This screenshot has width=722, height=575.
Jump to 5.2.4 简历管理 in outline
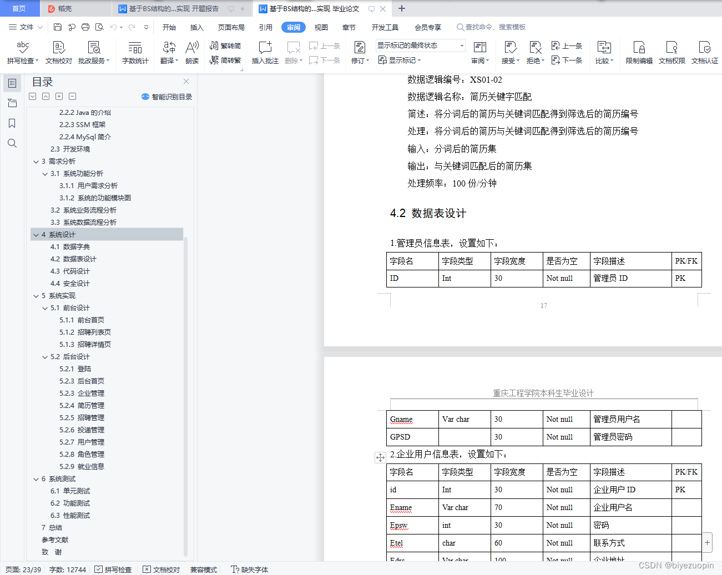tap(82, 406)
